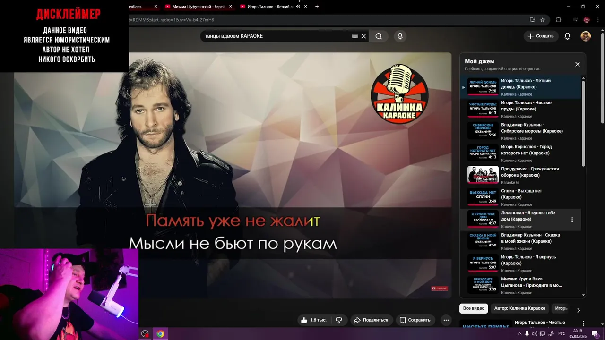Open the Windows notification center icon
The width and height of the screenshot is (605, 340).
tap(595, 334)
